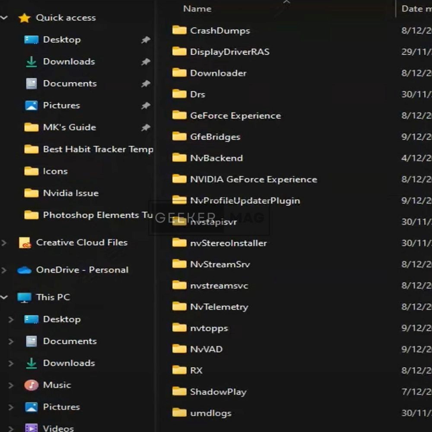
Task: Expand Downloads under This PC
Action: point(11,363)
